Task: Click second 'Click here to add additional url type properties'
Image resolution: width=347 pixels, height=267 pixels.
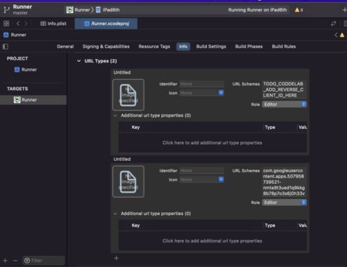Action: [x=212, y=241]
